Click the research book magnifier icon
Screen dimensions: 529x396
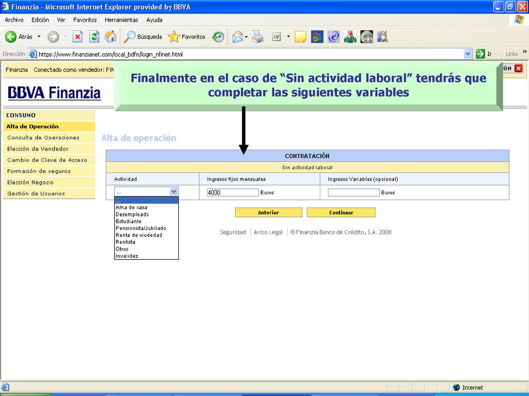click(x=383, y=37)
